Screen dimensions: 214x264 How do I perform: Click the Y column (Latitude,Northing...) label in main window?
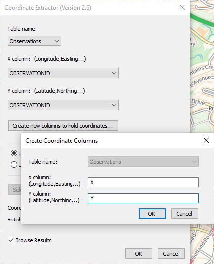pyautogui.click(x=46, y=91)
